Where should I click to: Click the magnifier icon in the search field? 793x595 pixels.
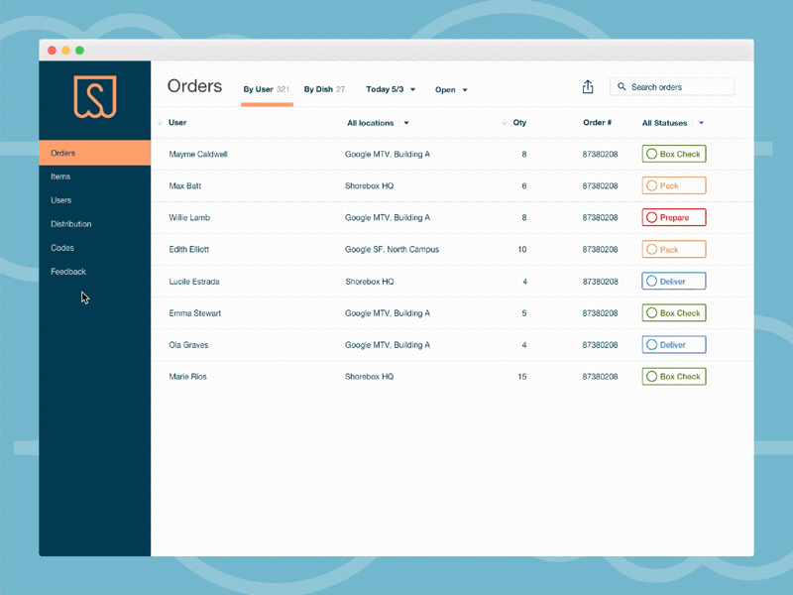622,86
